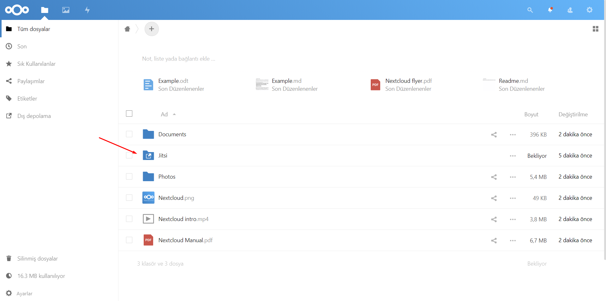Screen dimensions: 606x301
Task: Open Nextcloud intro.mp4 file name
Action: [x=183, y=219]
